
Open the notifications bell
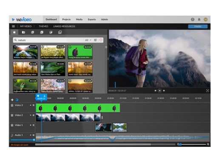(199, 20)
